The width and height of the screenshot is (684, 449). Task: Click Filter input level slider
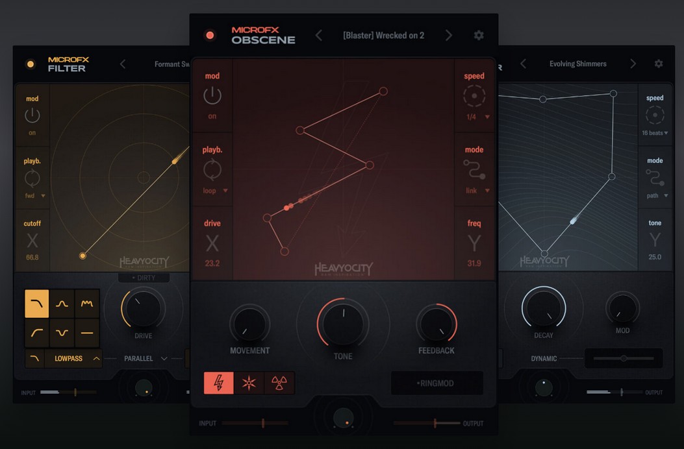(68, 393)
